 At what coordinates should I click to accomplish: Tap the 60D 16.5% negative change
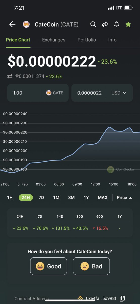pos(100,228)
